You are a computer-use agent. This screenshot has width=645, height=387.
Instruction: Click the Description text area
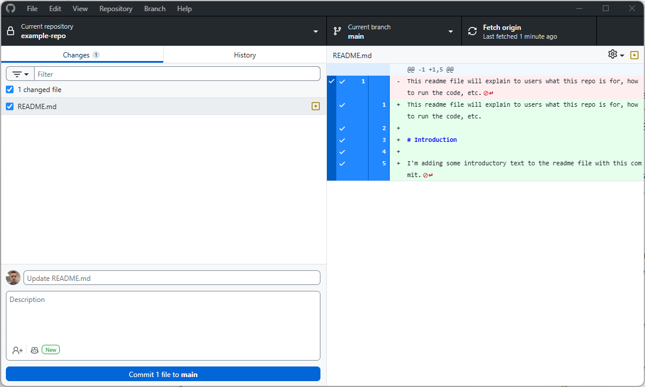point(163,317)
